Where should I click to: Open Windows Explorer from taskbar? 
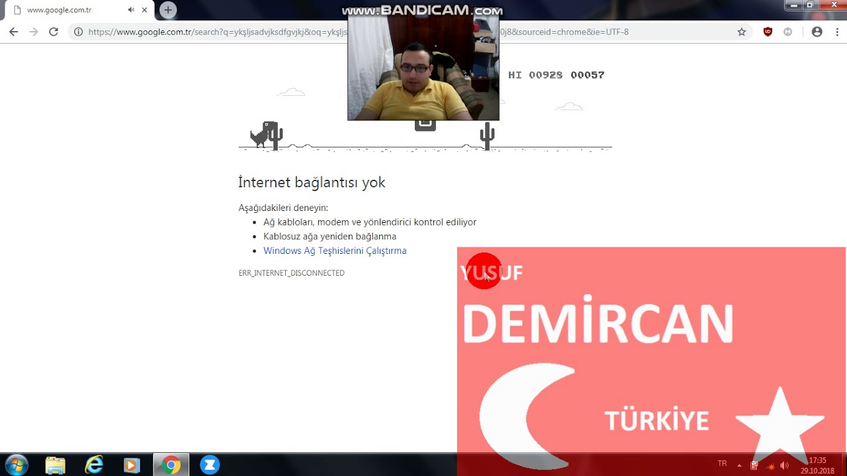pyautogui.click(x=56, y=465)
